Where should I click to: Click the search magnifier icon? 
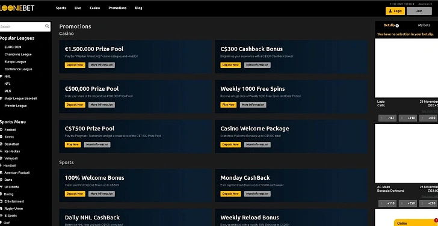47,26
